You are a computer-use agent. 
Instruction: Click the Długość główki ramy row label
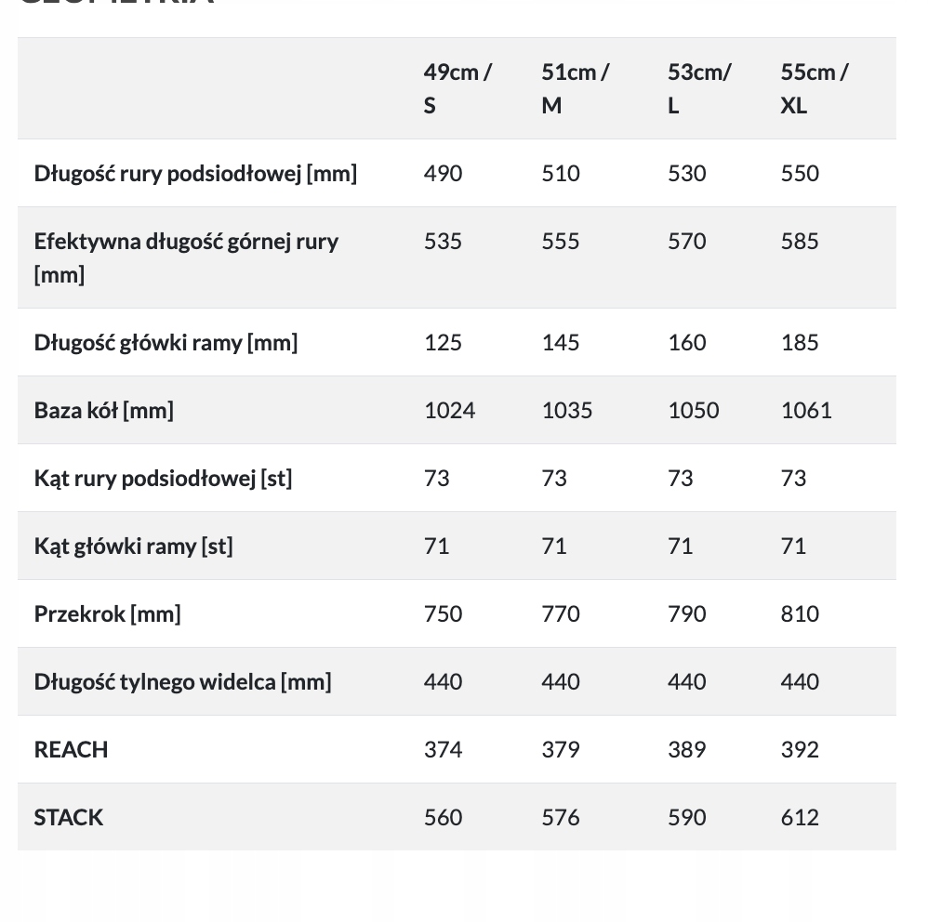pos(166,343)
